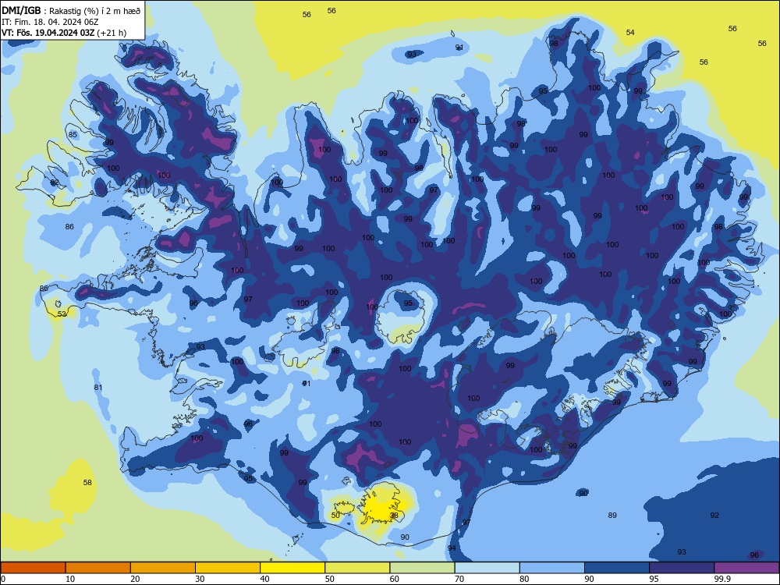This screenshot has height=585, width=780.
Task: Click the humidity value 89 southeast offshore
Action: (x=612, y=515)
